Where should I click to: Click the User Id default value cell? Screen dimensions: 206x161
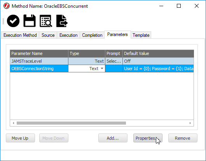point(158,69)
